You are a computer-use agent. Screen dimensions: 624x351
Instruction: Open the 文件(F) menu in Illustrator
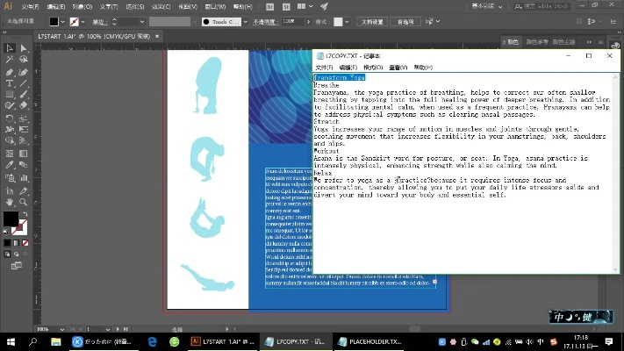point(29,6)
